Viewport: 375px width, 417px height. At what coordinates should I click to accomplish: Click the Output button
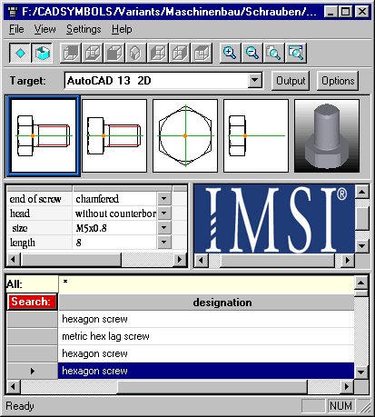tap(291, 81)
